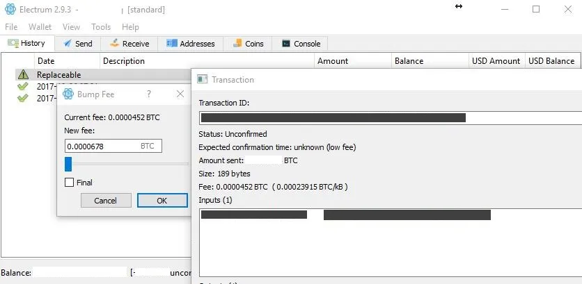
Task: Click the 'Current fee: 0.0000452 BTC' text
Action: pyautogui.click(x=112, y=118)
